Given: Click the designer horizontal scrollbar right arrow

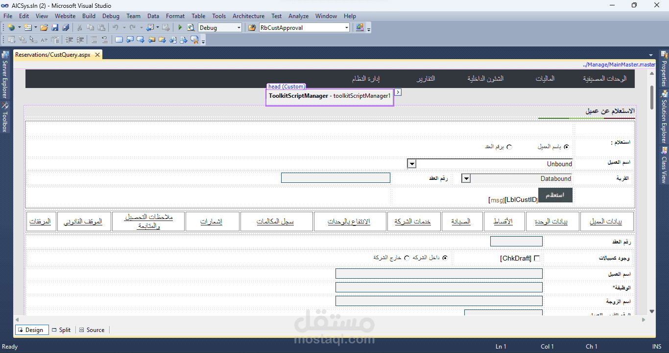Looking at the screenshot, I should click(644, 319).
